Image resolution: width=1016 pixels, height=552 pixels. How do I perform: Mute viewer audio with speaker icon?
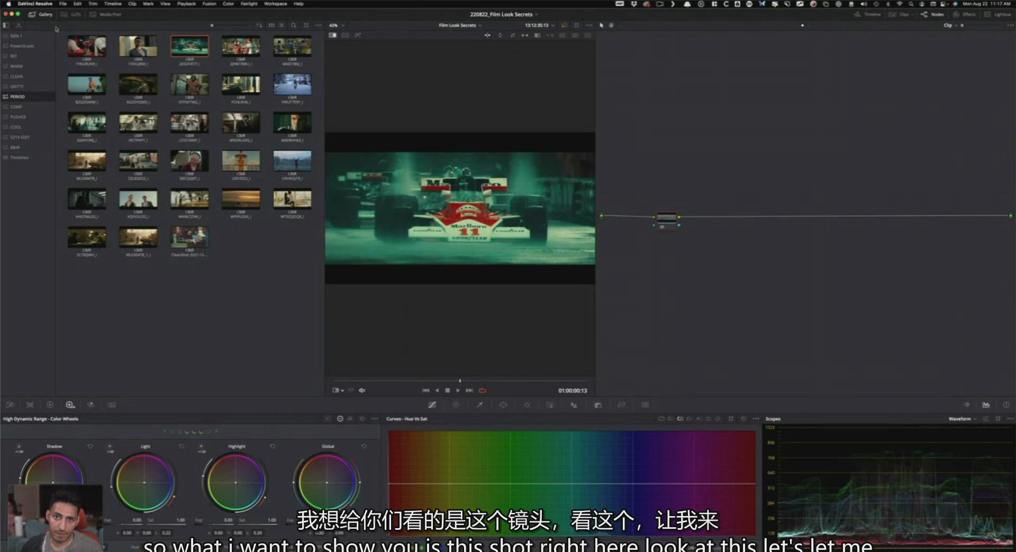tap(362, 390)
